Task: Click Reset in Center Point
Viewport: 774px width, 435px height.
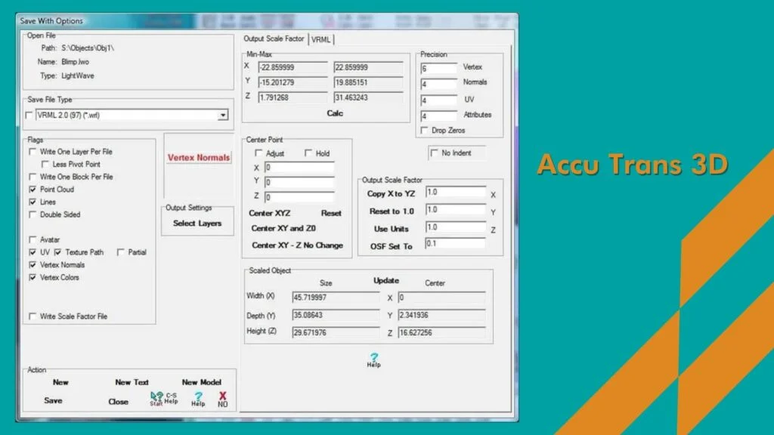Action: click(331, 213)
